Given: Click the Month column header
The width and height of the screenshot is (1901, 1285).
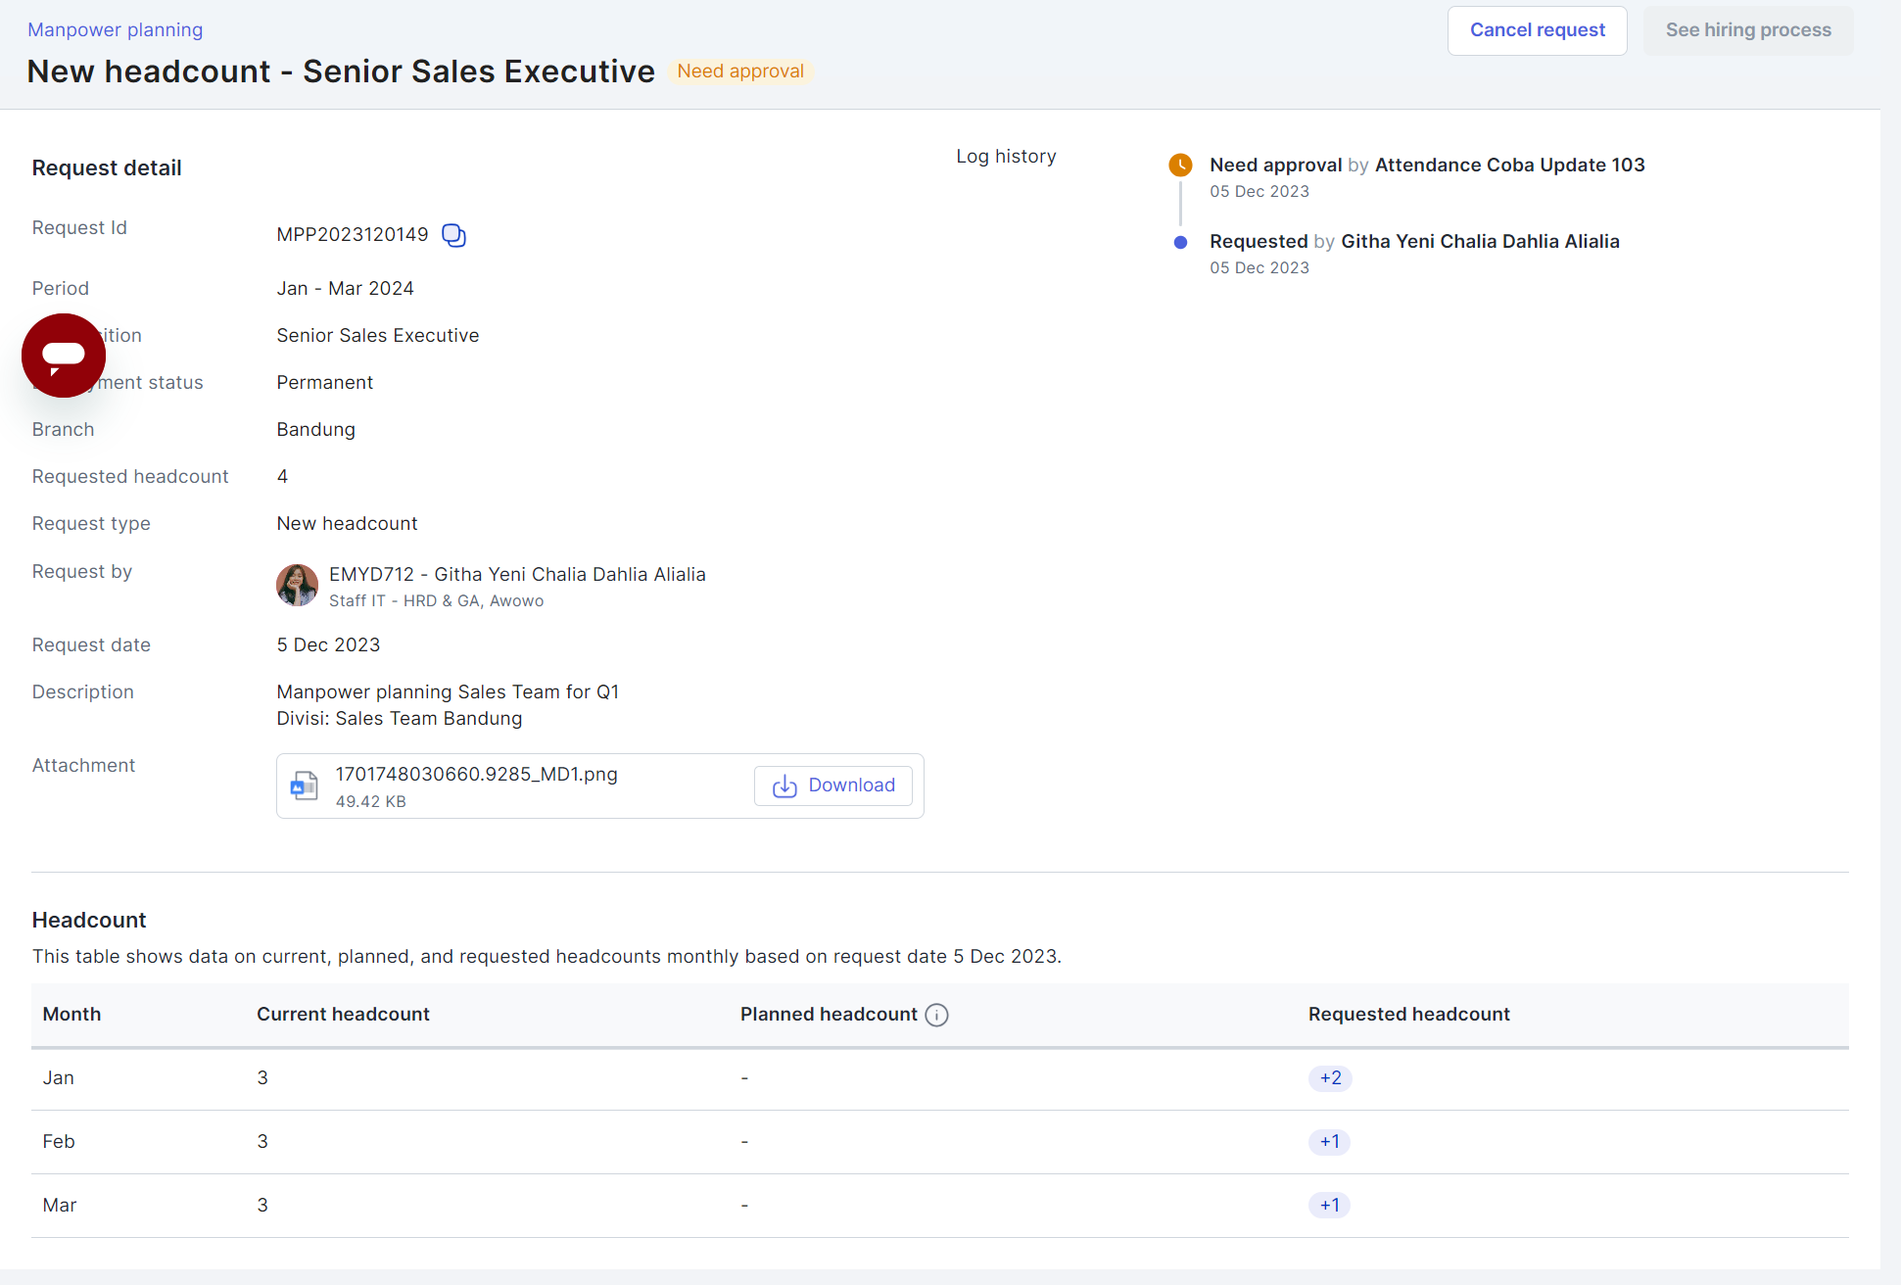Looking at the screenshot, I should 71,1015.
